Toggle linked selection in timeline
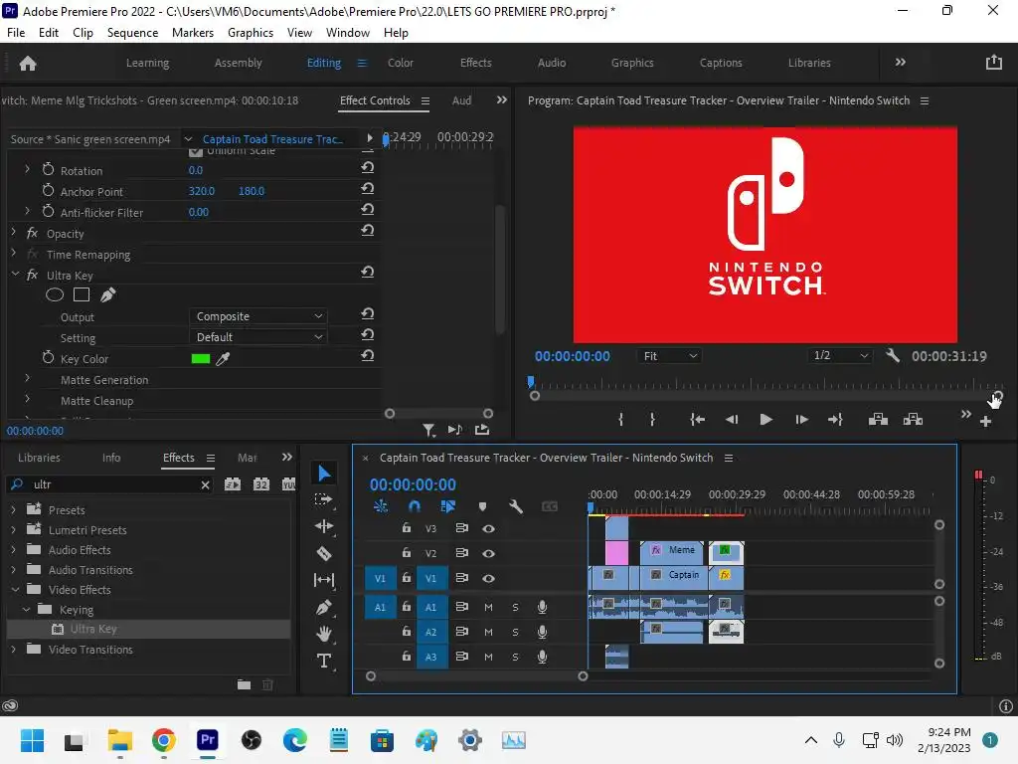 448,506
